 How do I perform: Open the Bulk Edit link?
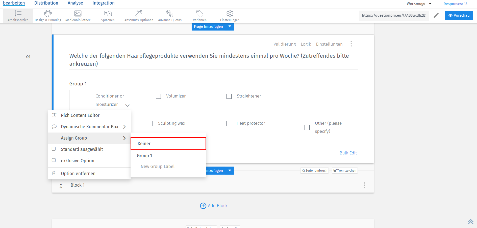(x=348, y=153)
